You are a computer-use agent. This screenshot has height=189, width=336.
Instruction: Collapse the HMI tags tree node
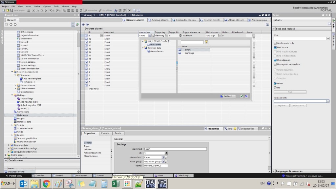(12, 95)
